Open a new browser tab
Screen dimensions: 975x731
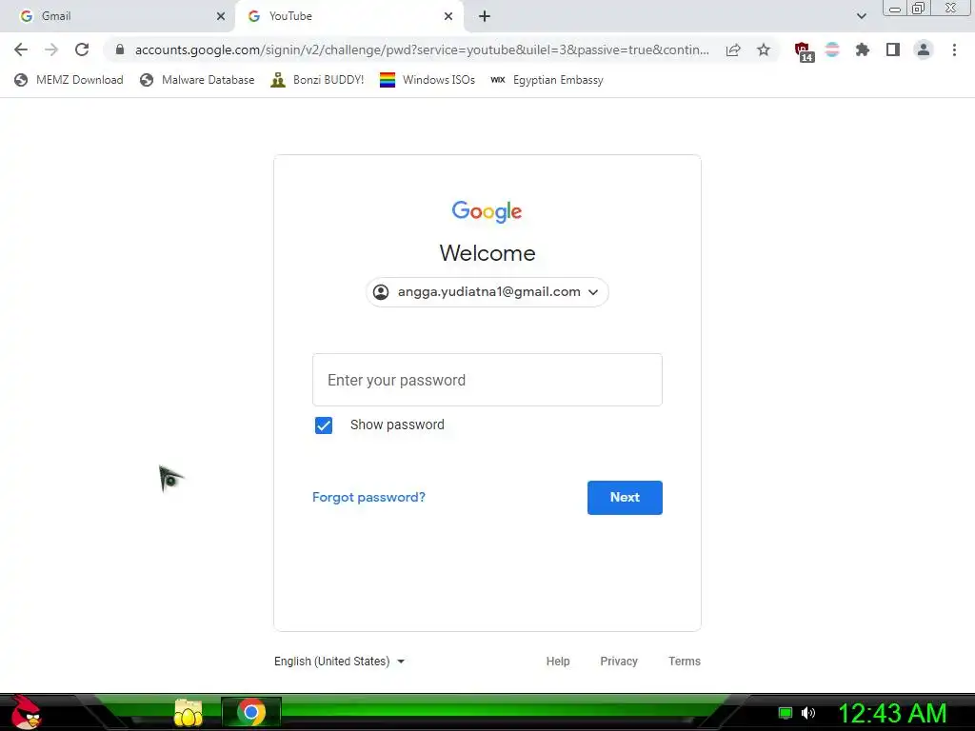pos(485,16)
